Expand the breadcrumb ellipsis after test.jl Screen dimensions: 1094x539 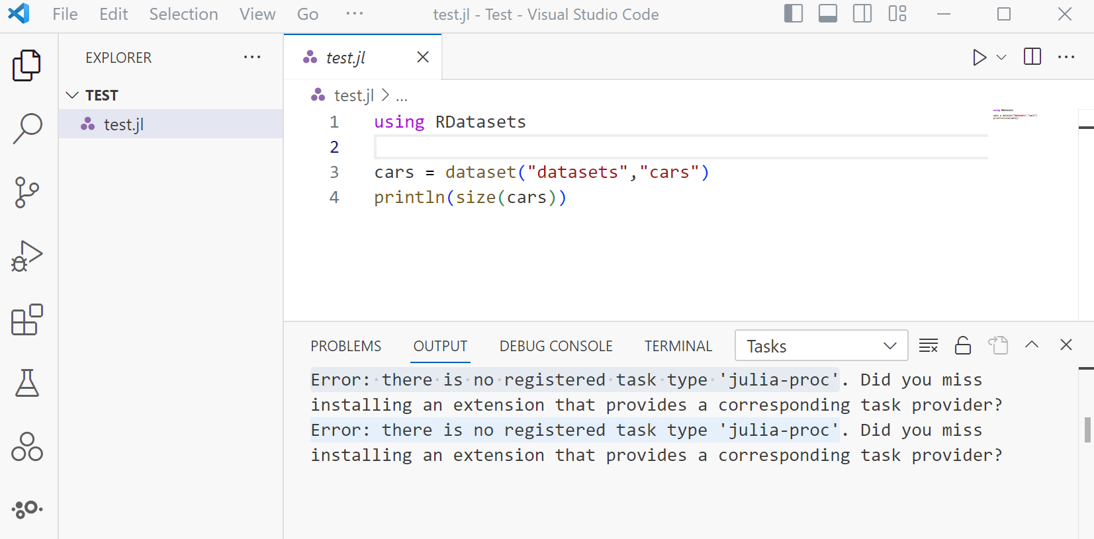[402, 96]
